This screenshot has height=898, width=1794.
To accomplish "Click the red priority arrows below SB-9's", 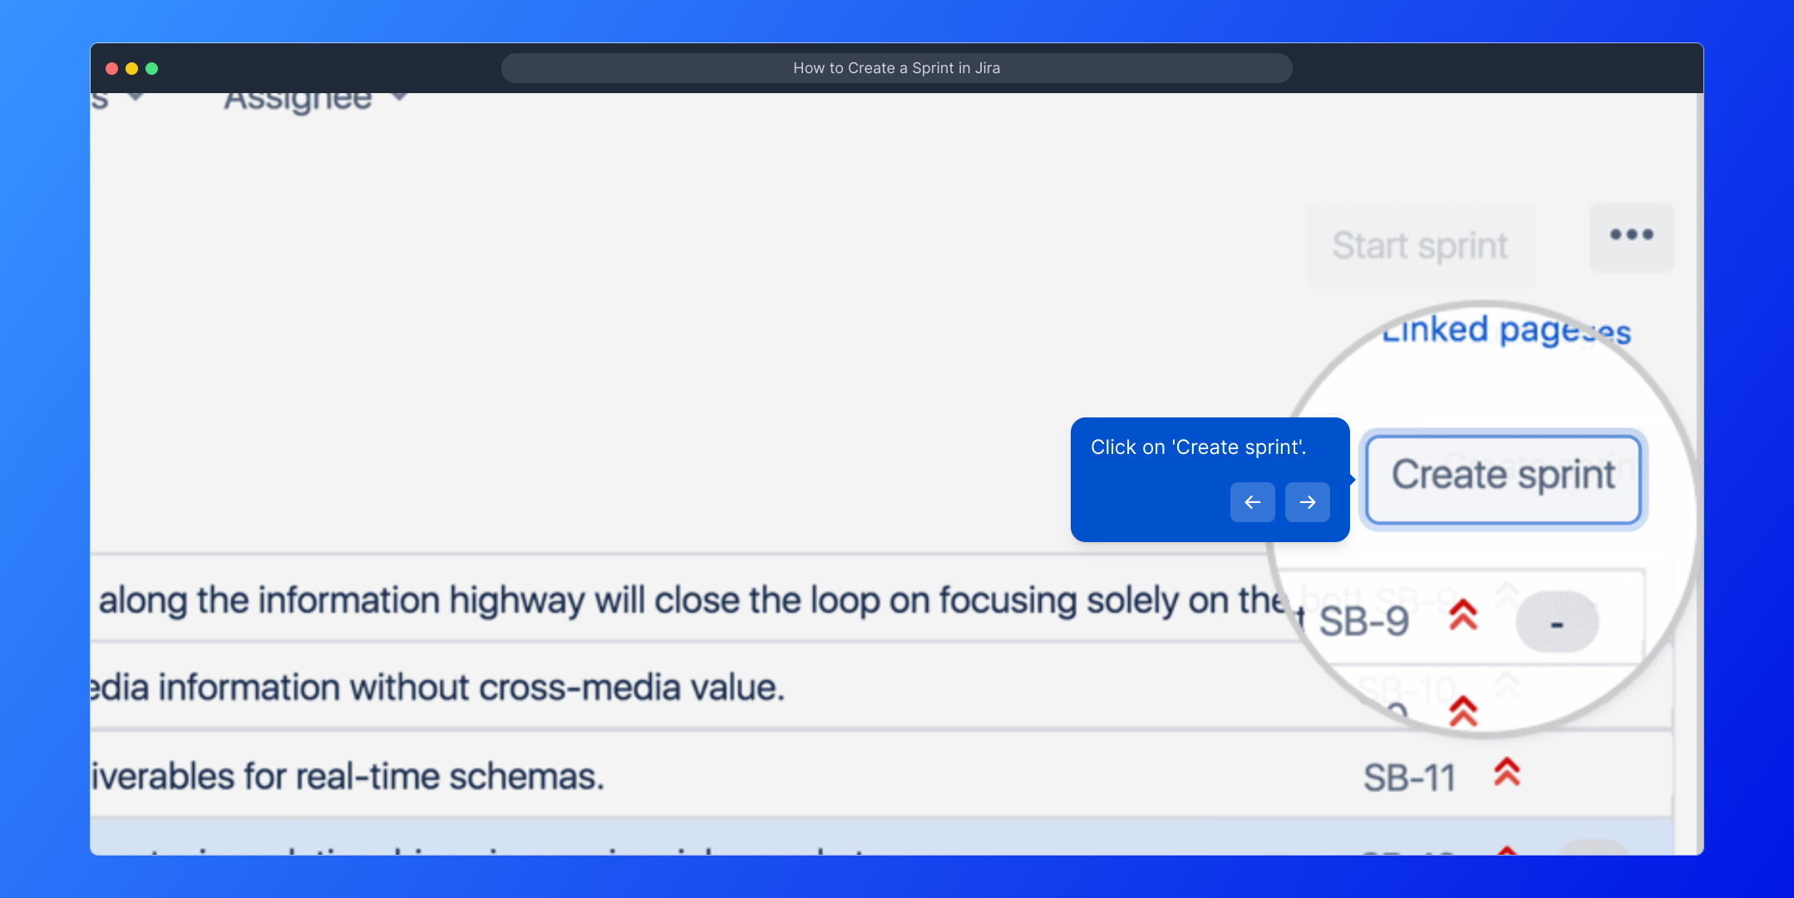I will pyautogui.click(x=1463, y=711).
